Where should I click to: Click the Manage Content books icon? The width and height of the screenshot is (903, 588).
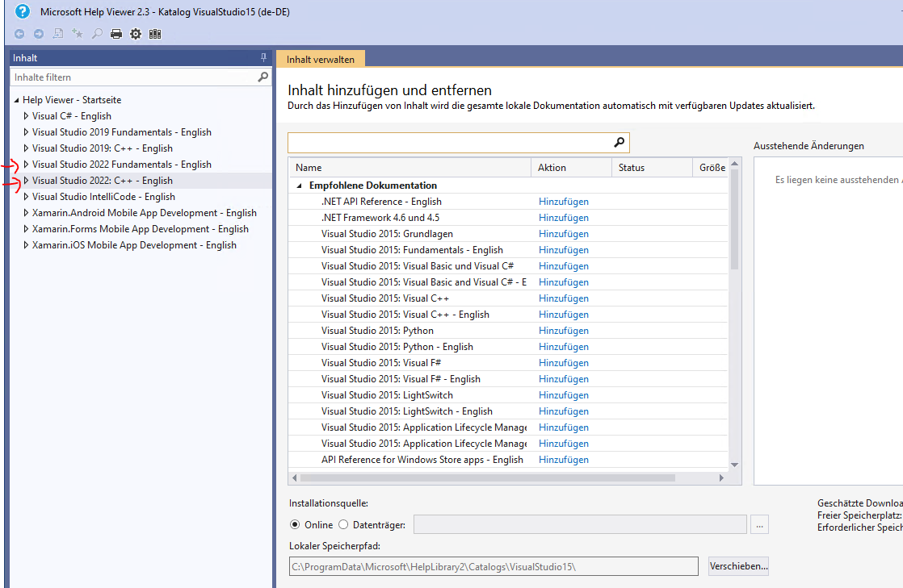tap(155, 34)
